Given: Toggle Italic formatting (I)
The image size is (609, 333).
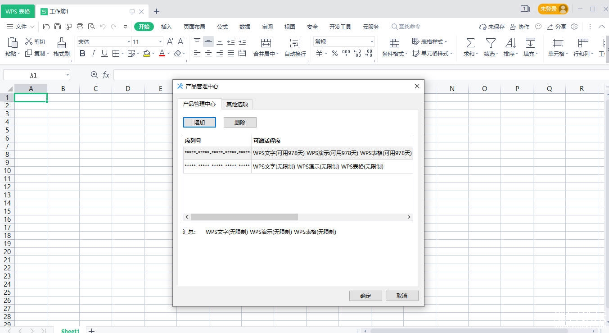Looking at the screenshot, I should click(93, 54).
